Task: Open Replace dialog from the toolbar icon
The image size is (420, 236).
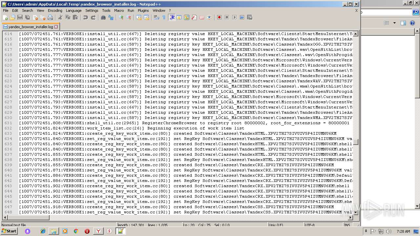Action: 111,17
